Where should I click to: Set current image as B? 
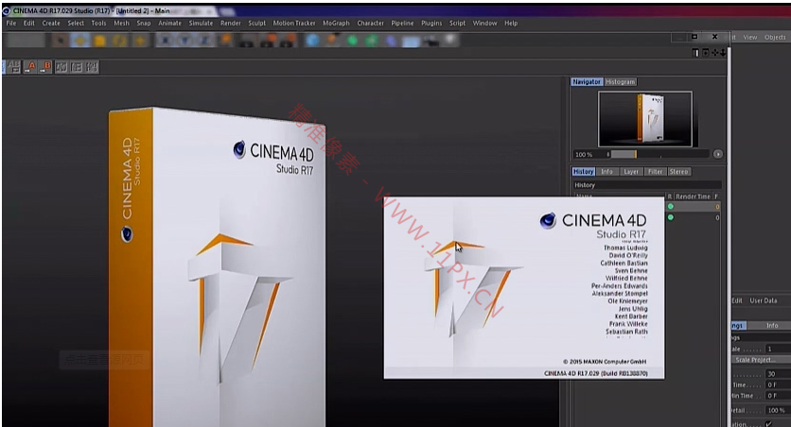(x=44, y=66)
